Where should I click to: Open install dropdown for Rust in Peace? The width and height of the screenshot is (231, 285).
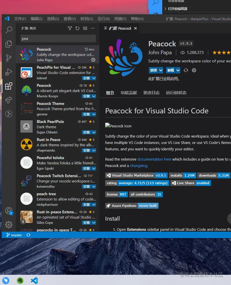(94, 150)
